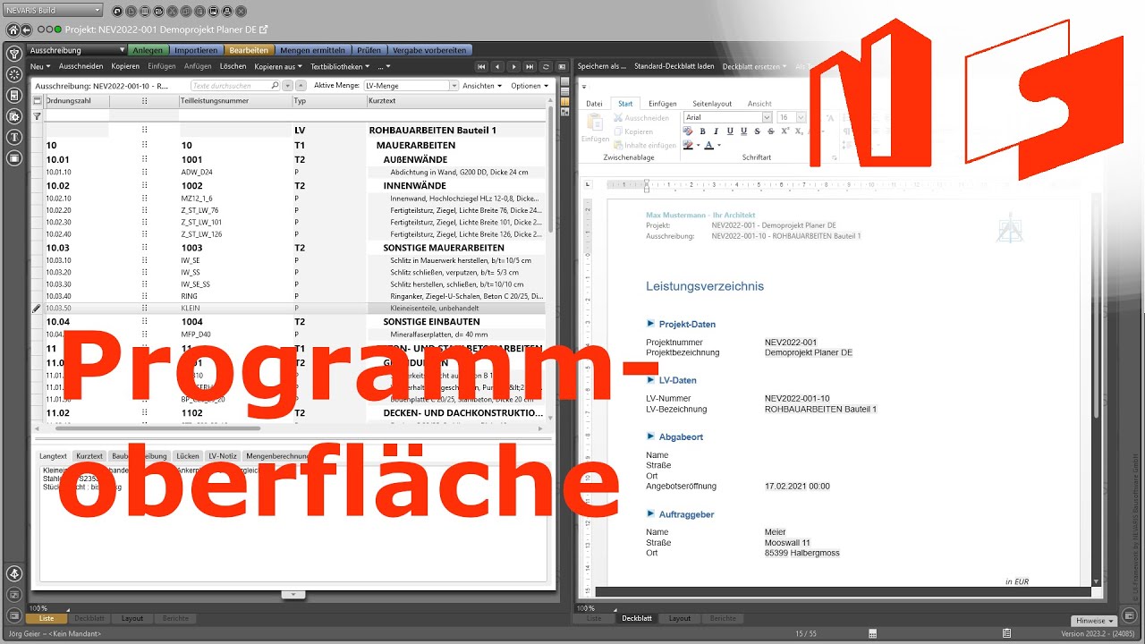Screen dimensions: 1145x644
Task: Click the pencil edit icon on row 10.03.50
Action: point(37,308)
